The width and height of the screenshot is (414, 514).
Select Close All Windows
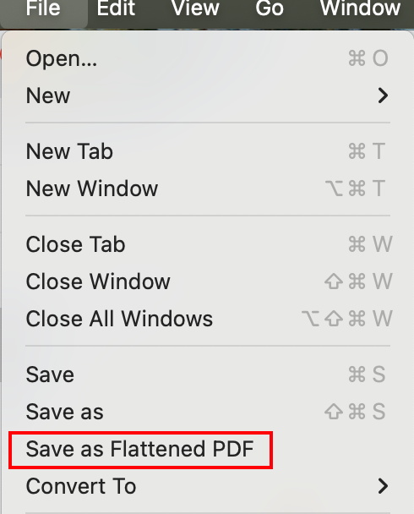tap(208, 319)
